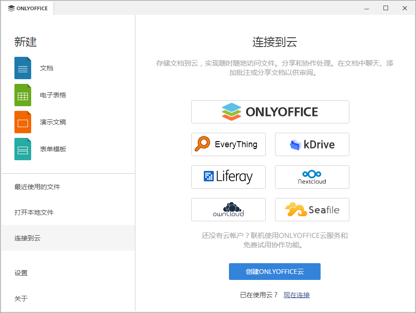Image resolution: width=416 pixels, height=313 pixels.
Task: Connect to kDrive cloud provider
Action: tap(312, 144)
